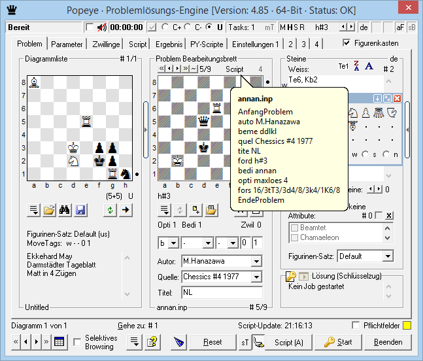Image resolution: width=423 pixels, height=361 pixels.
Task: Open the Quelle dropdown list
Action: point(257,277)
